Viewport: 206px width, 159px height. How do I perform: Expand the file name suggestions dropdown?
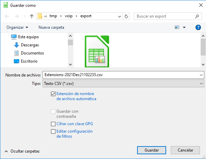tap(202, 75)
